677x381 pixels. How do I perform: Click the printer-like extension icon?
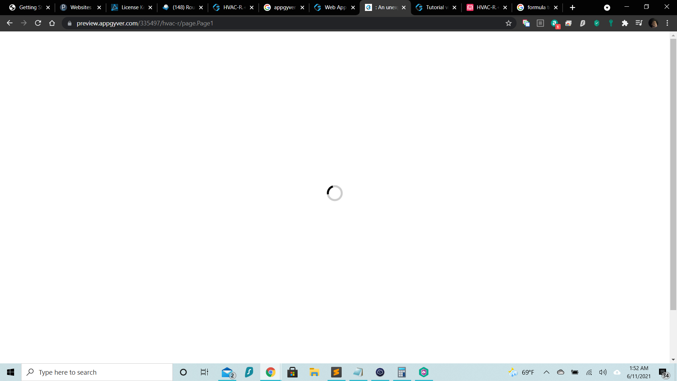(568, 23)
